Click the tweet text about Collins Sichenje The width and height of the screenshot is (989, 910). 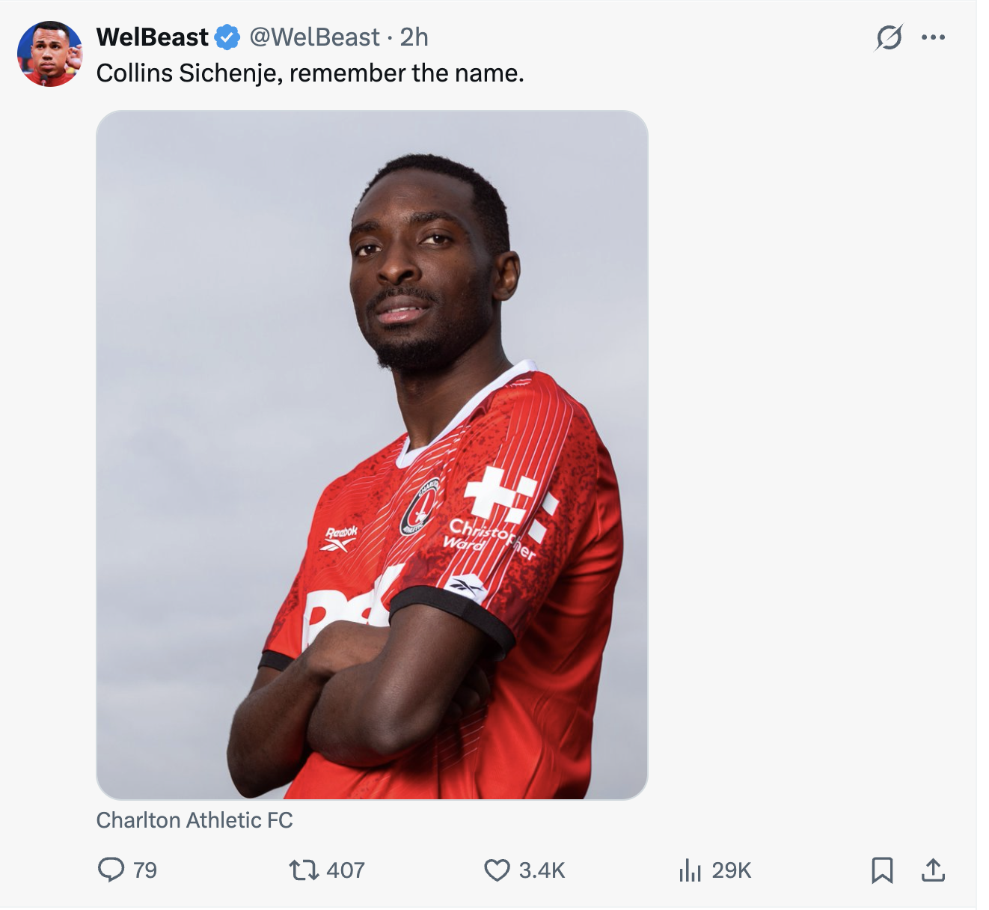tap(310, 73)
